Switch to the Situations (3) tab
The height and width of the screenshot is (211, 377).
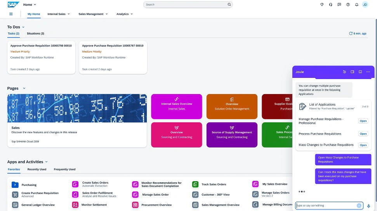35,34
